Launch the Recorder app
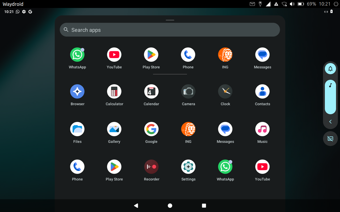The width and height of the screenshot is (340, 212). [151, 167]
